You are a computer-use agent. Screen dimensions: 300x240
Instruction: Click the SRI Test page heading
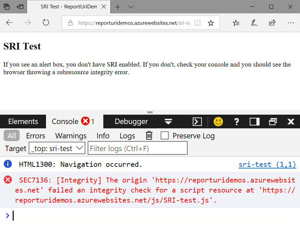tap(22, 46)
